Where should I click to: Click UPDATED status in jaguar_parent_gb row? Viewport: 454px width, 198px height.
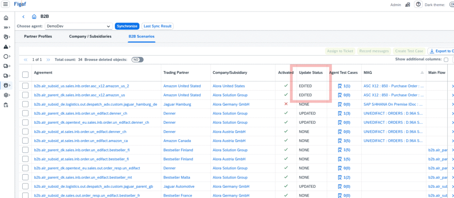point(307,187)
